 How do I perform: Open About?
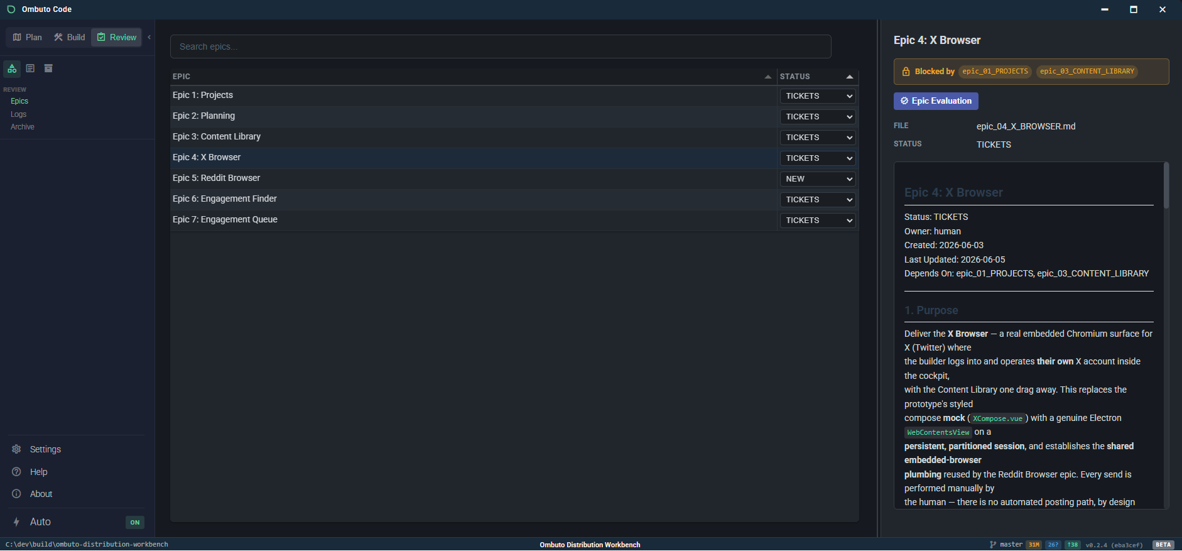41,494
